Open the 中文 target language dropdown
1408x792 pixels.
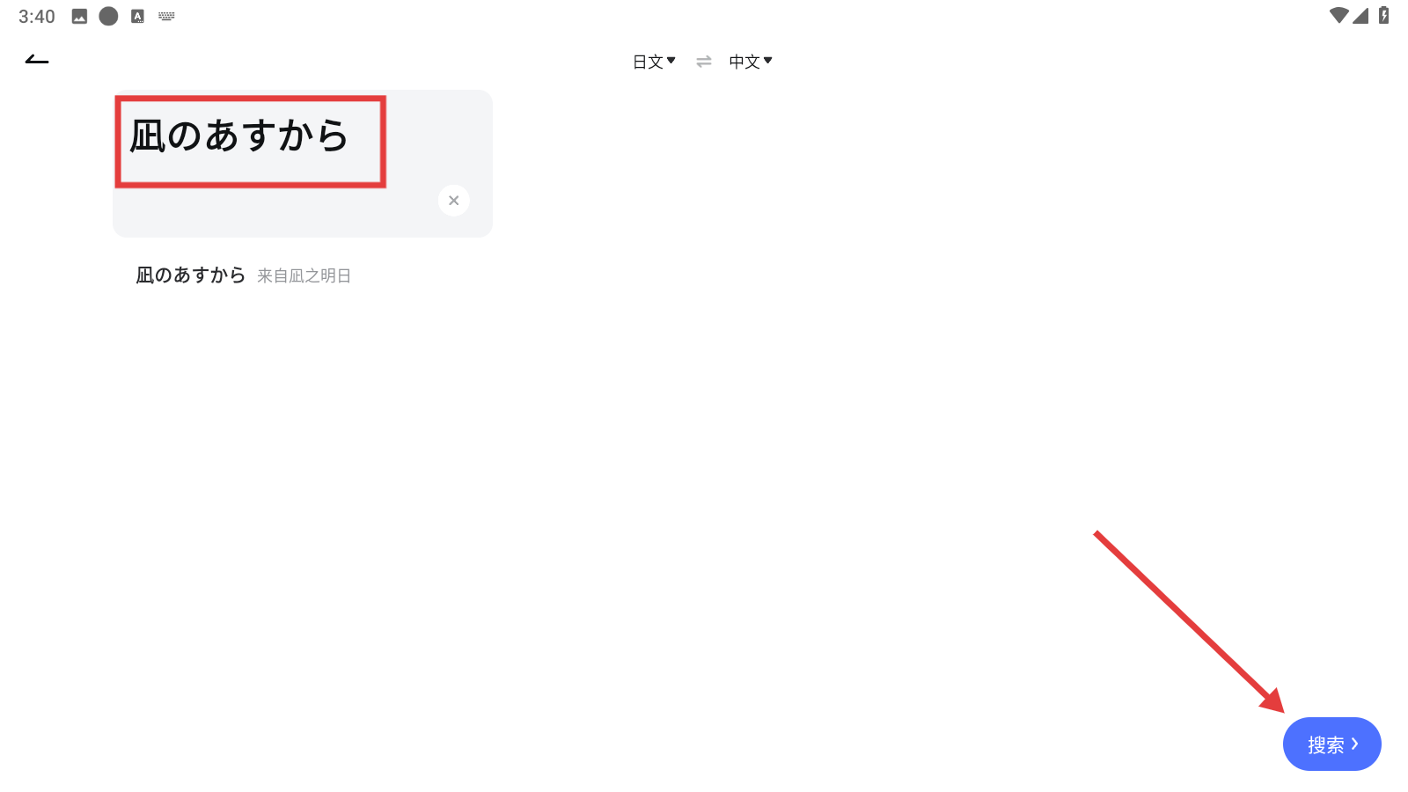point(751,62)
